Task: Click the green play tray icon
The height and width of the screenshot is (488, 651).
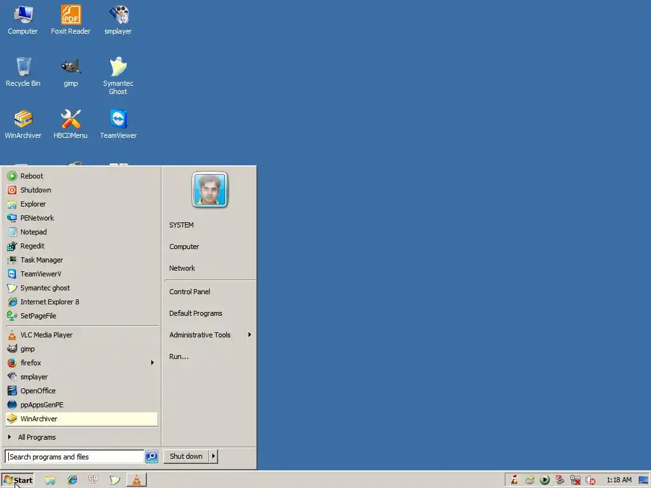Action: [545, 480]
